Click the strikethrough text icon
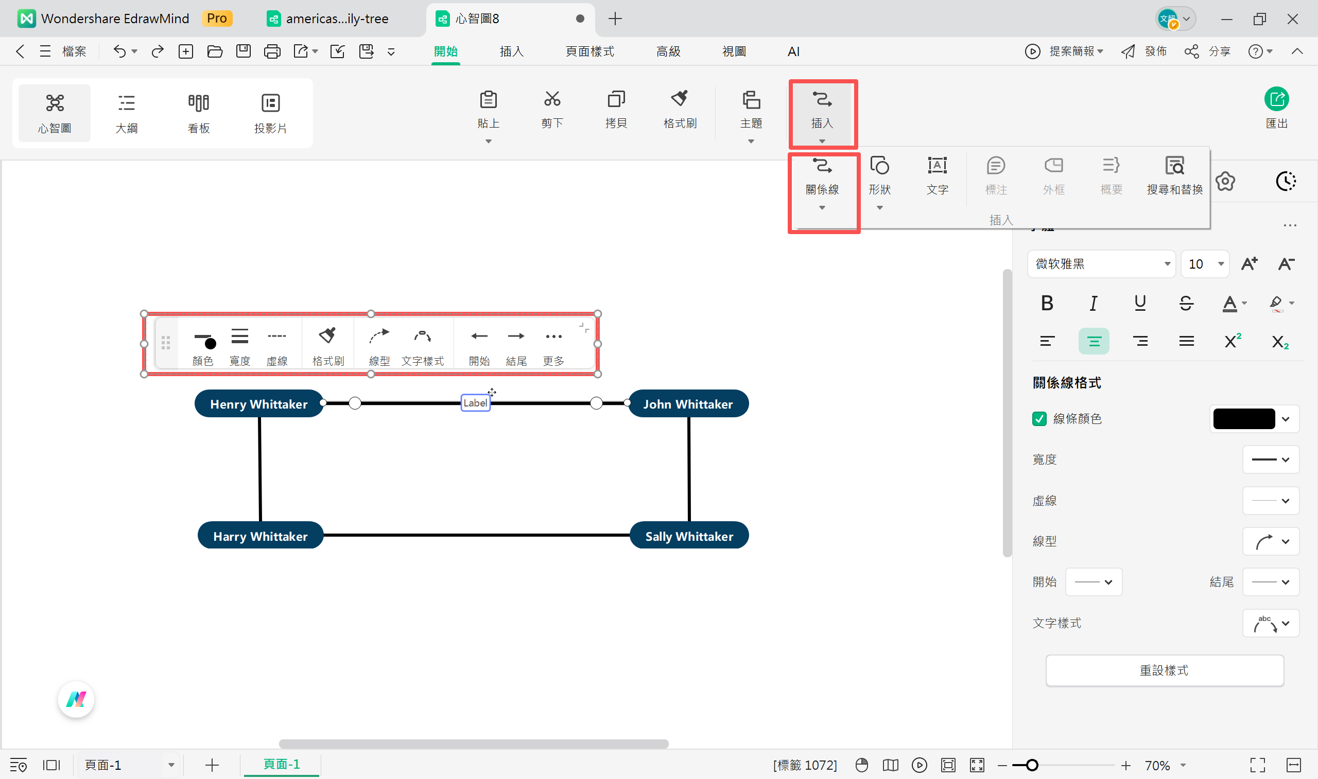 click(x=1186, y=303)
